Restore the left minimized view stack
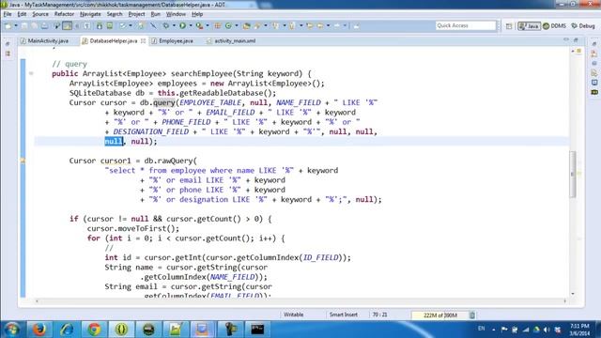 click(x=8, y=44)
